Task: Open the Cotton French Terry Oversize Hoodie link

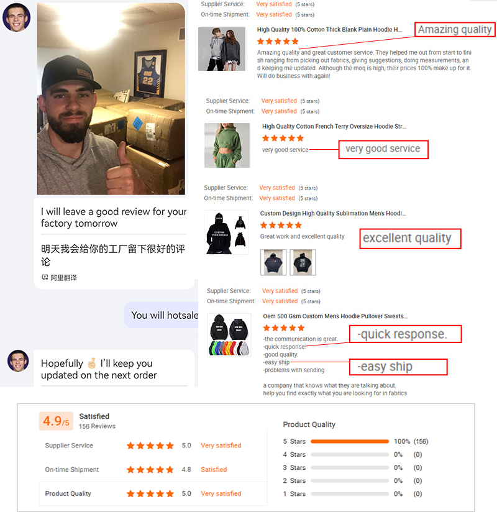Action: [x=334, y=126]
